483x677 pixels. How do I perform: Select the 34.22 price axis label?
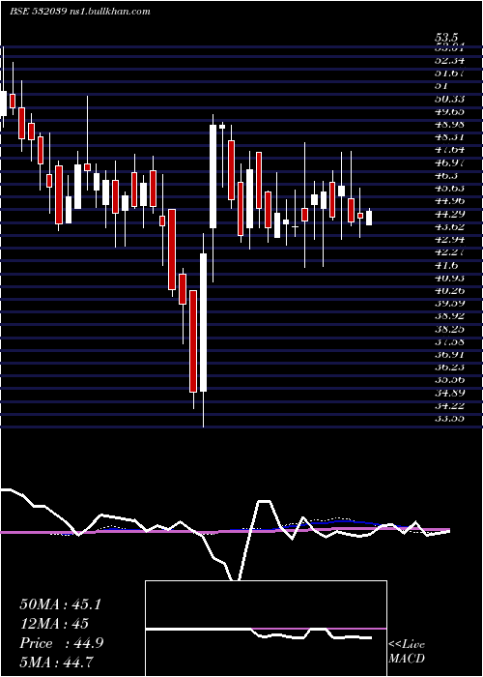tap(450, 405)
